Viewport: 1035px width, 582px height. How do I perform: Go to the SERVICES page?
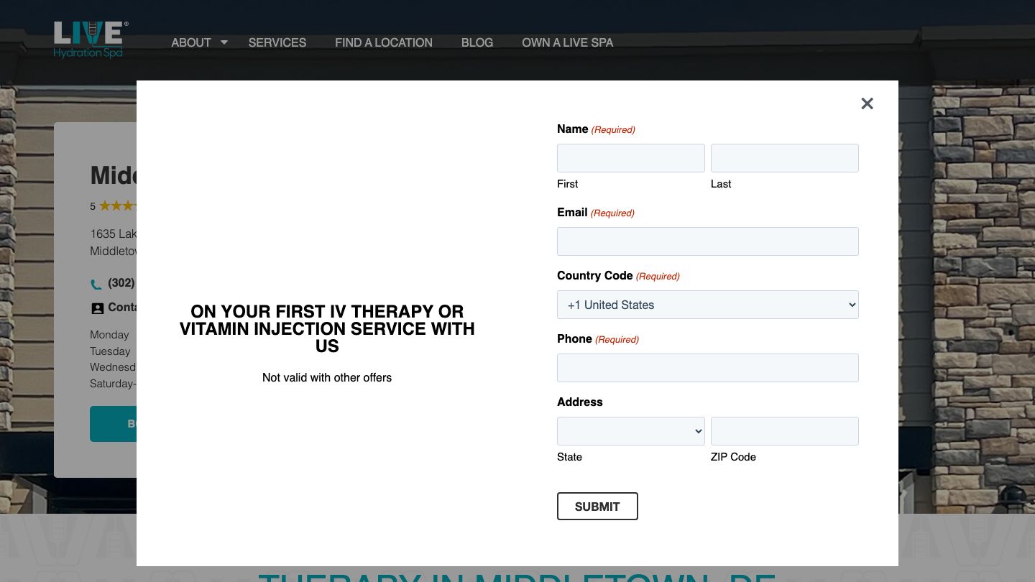[277, 42]
